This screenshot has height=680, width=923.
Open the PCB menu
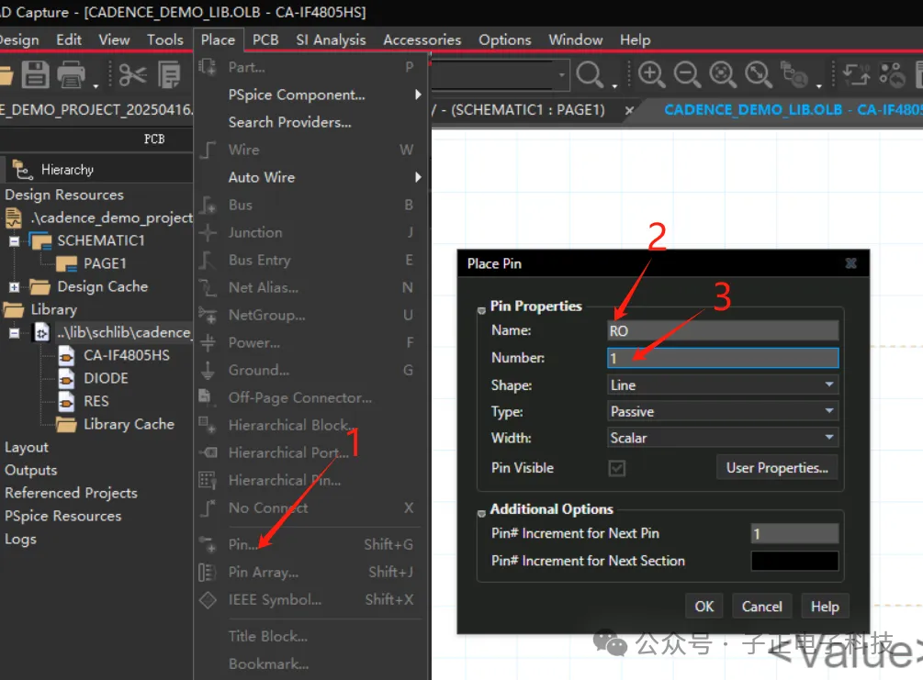(265, 39)
